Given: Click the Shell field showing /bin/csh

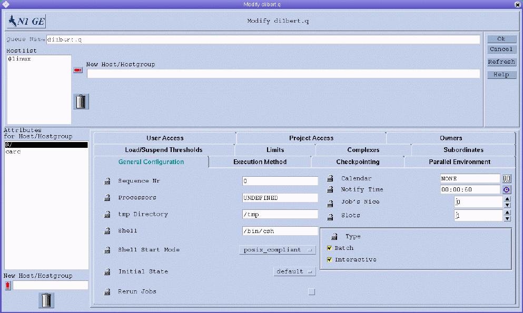Looking at the screenshot, I should (x=280, y=231).
